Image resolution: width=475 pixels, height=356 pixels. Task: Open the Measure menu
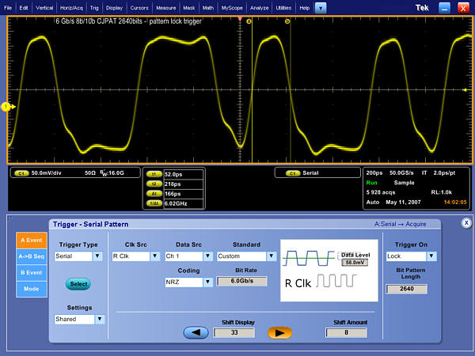pos(165,7)
